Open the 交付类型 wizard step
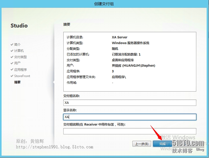The image size is (209, 158). pos(21,57)
